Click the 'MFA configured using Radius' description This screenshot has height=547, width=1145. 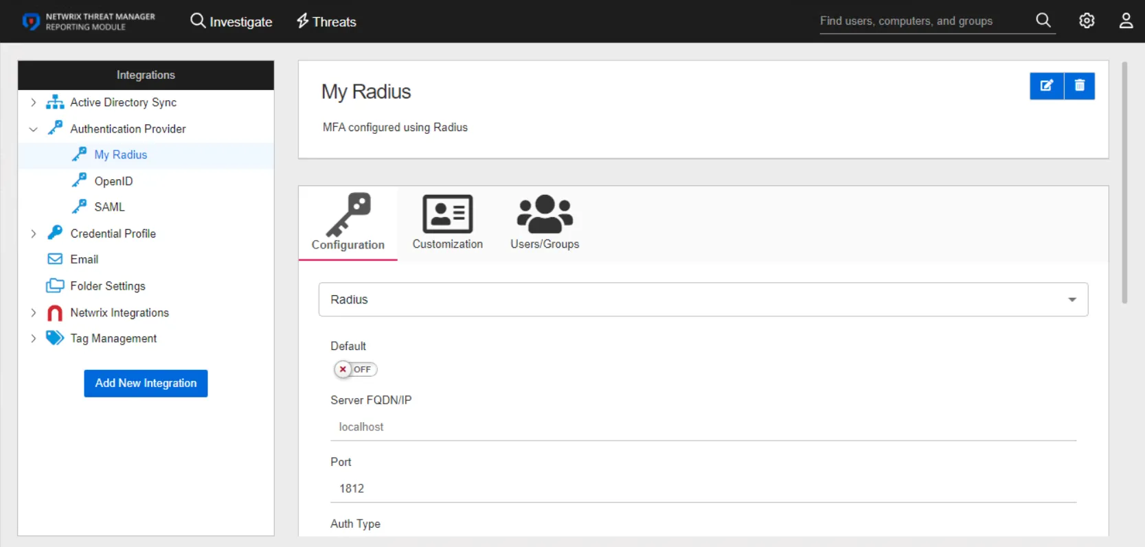point(395,128)
